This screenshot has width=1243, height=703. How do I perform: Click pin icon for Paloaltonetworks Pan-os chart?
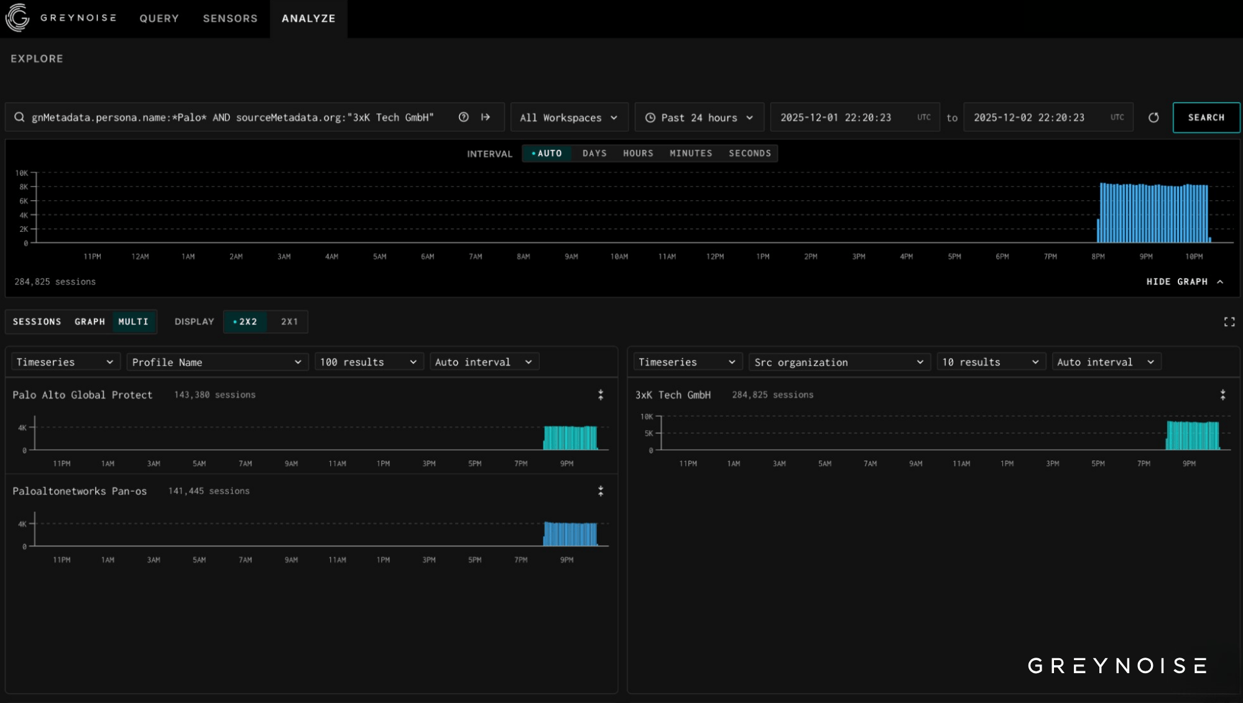coord(601,491)
